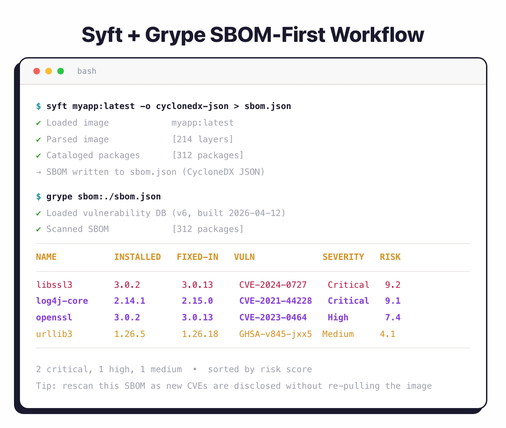Click the checkmark beside Scanned SBOM
Viewport: 506px width, 428px height.
[x=38, y=229]
